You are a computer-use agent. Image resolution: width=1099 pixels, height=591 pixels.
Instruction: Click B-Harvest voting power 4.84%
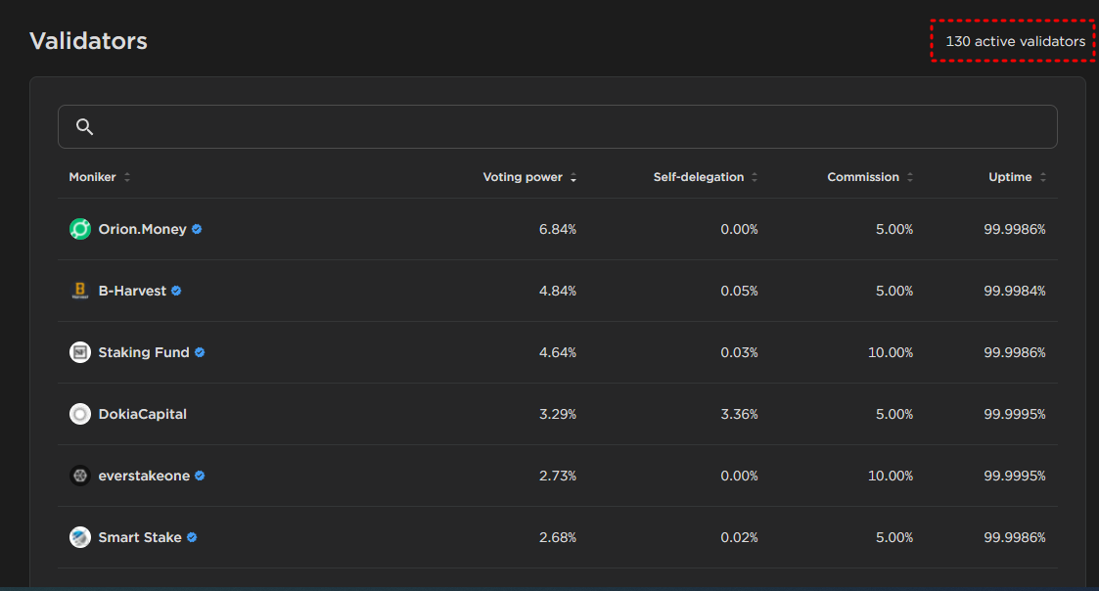[558, 291]
